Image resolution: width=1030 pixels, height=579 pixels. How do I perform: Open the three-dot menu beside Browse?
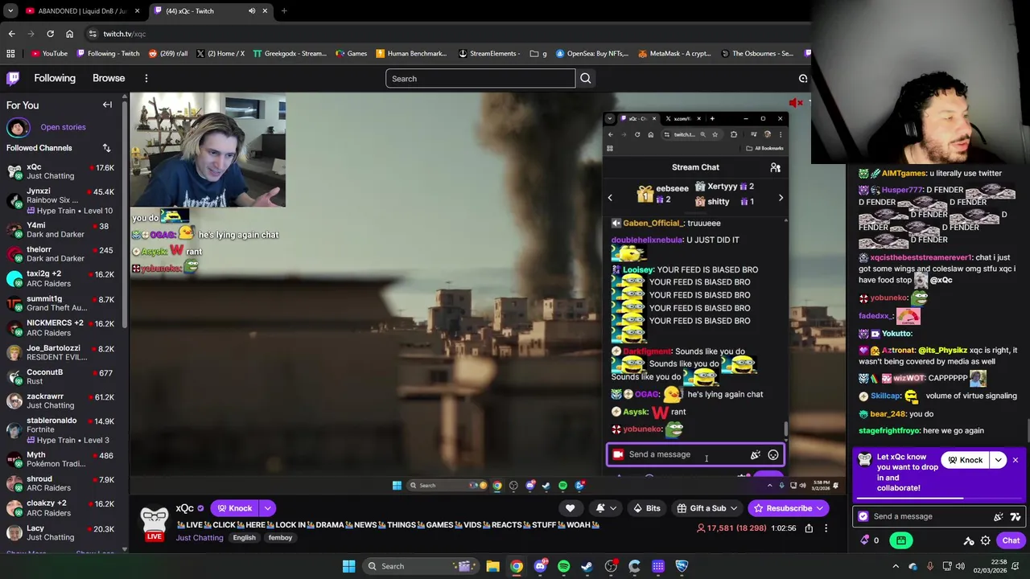point(146,78)
